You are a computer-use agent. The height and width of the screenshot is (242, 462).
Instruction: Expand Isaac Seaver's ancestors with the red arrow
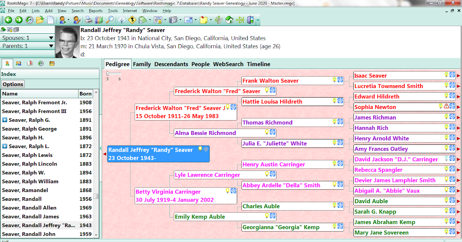pos(459,75)
